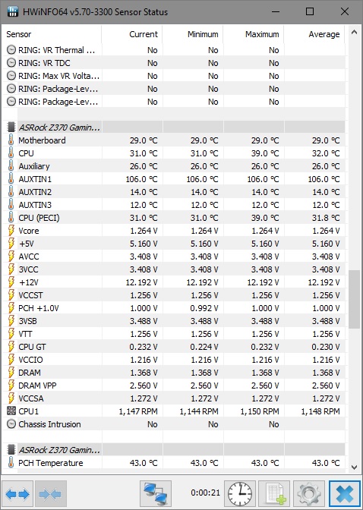Select the AVCC sensor row

tap(173, 257)
